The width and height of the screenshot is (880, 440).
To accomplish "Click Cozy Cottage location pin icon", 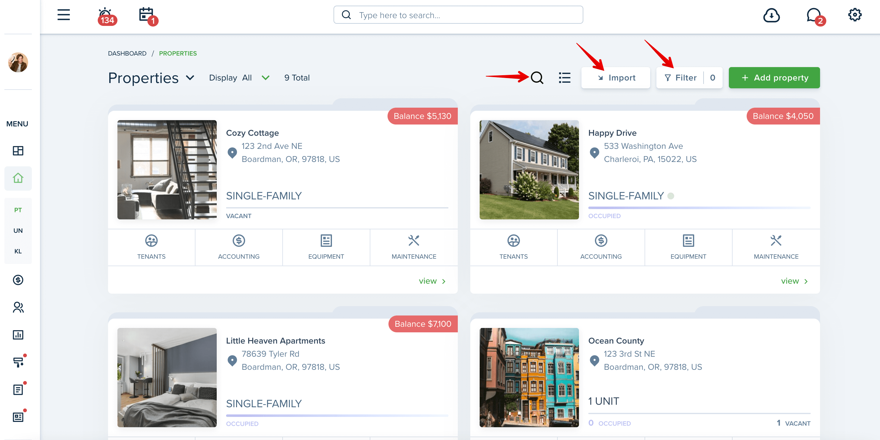I will click(x=232, y=153).
